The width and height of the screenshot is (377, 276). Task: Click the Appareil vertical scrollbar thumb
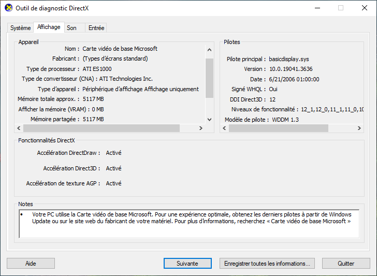coord(209,78)
